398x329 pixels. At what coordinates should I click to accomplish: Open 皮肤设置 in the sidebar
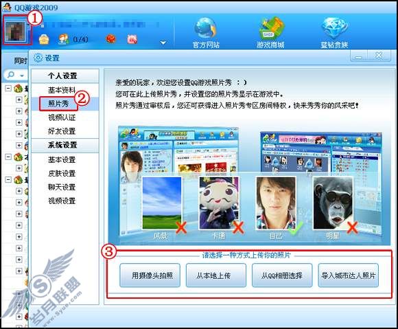[62, 174]
